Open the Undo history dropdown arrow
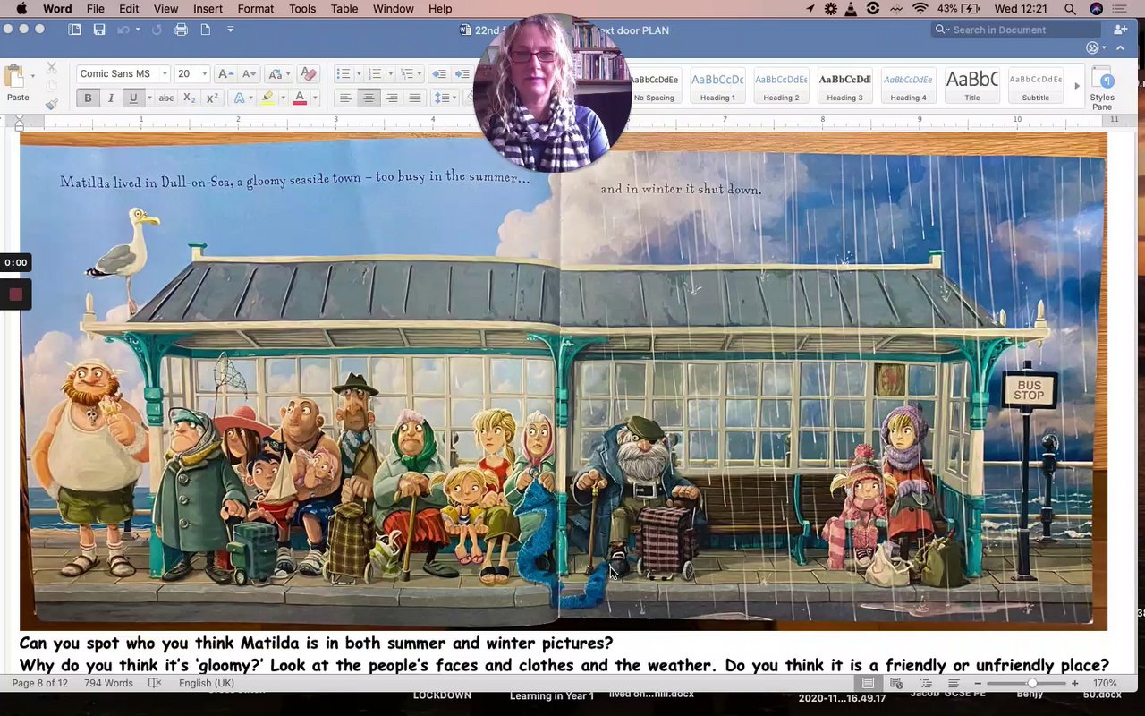1145x716 pixels. pyautogui.click(x=138, y=30)
